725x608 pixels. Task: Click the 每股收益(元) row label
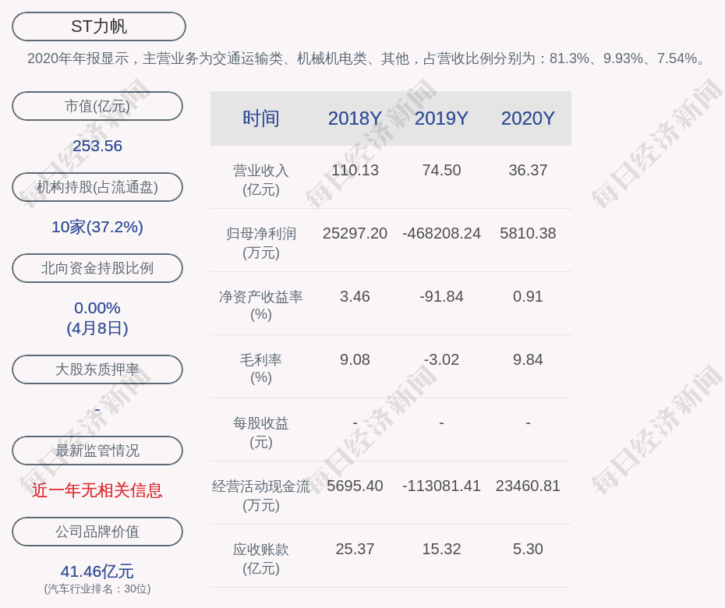(x=261, y=433)
